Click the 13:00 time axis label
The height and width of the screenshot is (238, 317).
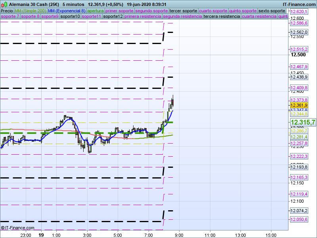click(x=241, y=235)
